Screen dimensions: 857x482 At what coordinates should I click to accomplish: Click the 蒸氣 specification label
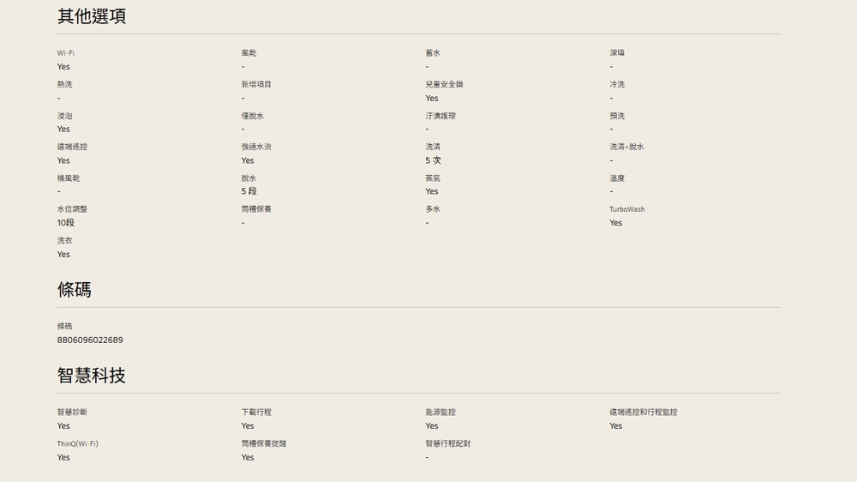pos(433,178)
